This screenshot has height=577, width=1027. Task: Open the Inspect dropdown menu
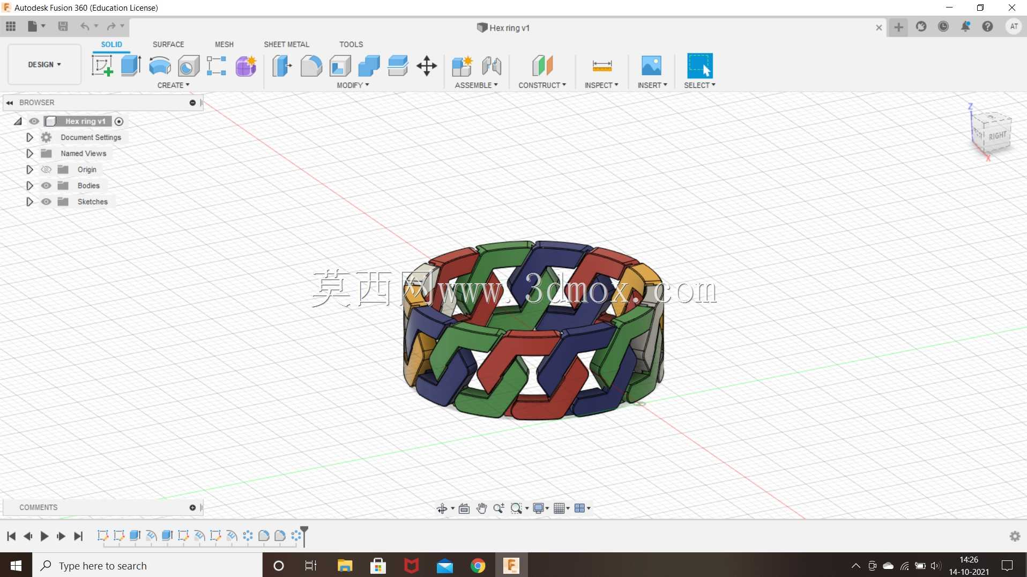(x=601, y=85)
